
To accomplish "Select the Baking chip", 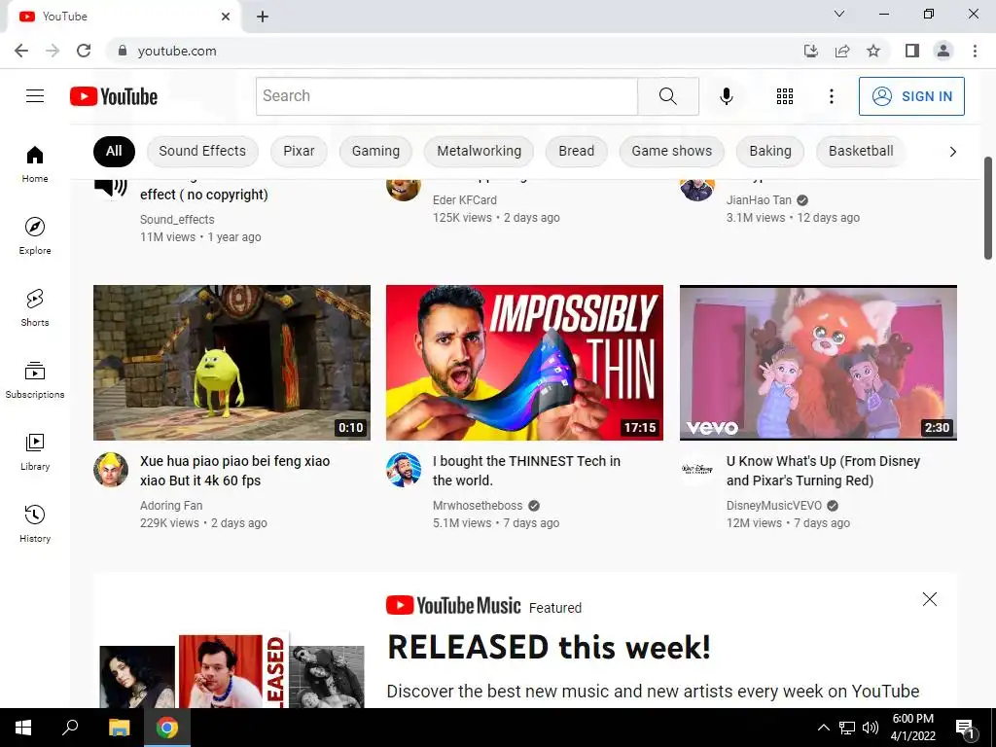I will [770, 151].
